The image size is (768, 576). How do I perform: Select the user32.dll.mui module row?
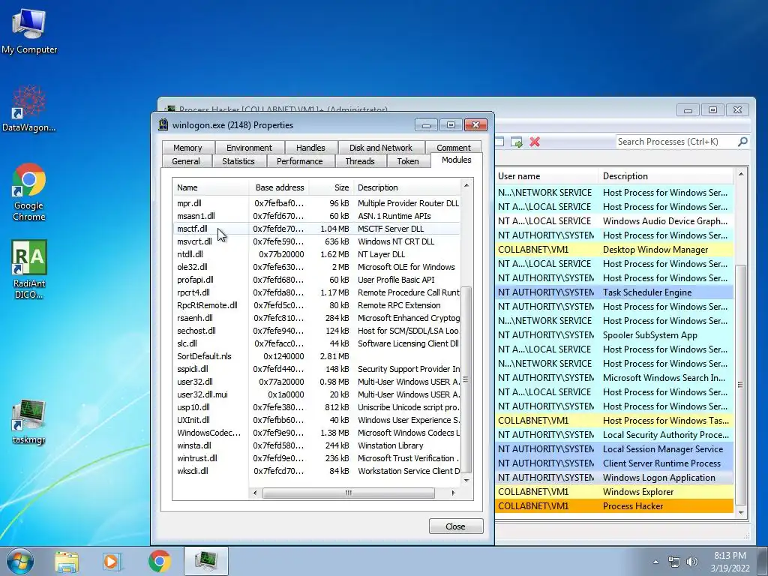pyautogui.click(x=316, y=394)
